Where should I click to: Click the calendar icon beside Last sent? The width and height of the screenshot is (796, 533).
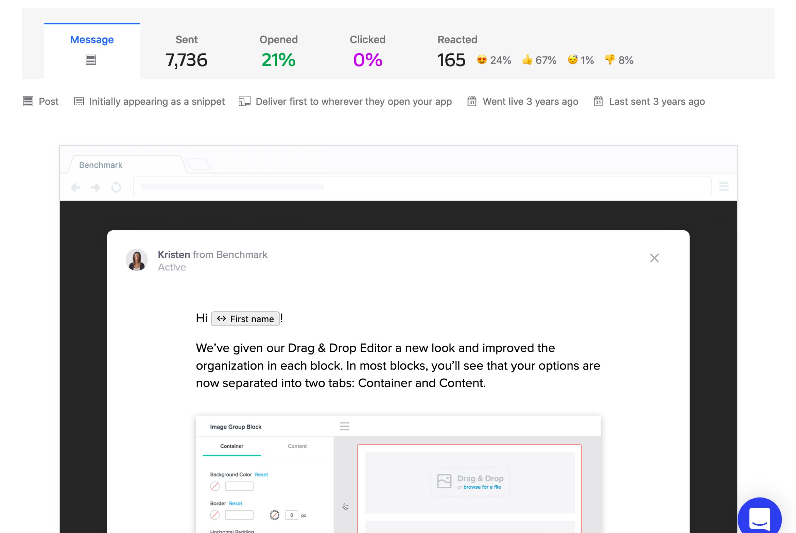point(598,101)
